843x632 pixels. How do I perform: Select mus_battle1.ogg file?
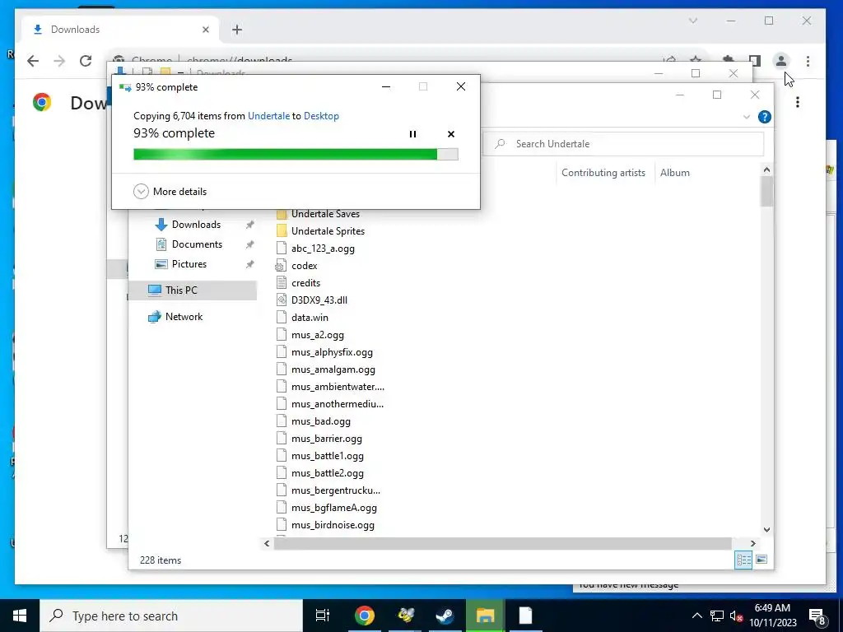click(327, 456)
